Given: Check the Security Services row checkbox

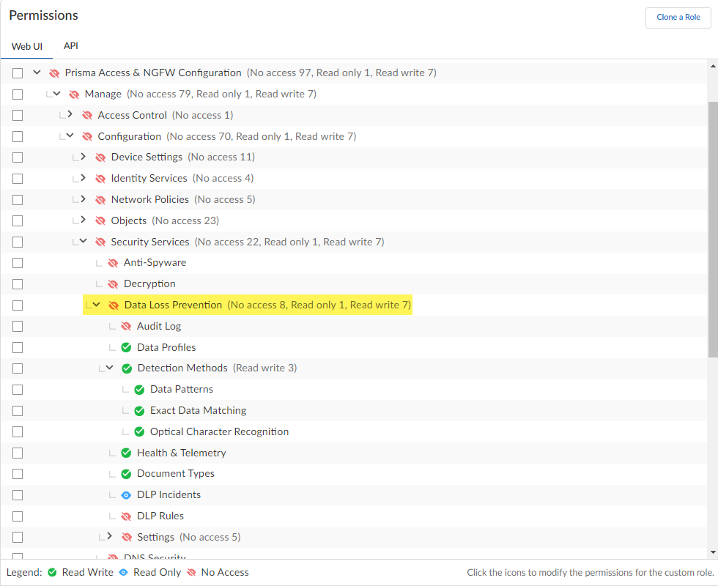Looking at the screenshot, I should coord(18,242).
